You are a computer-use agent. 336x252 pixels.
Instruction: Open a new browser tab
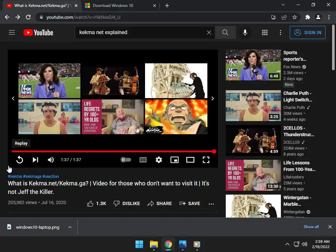point(167,6)
